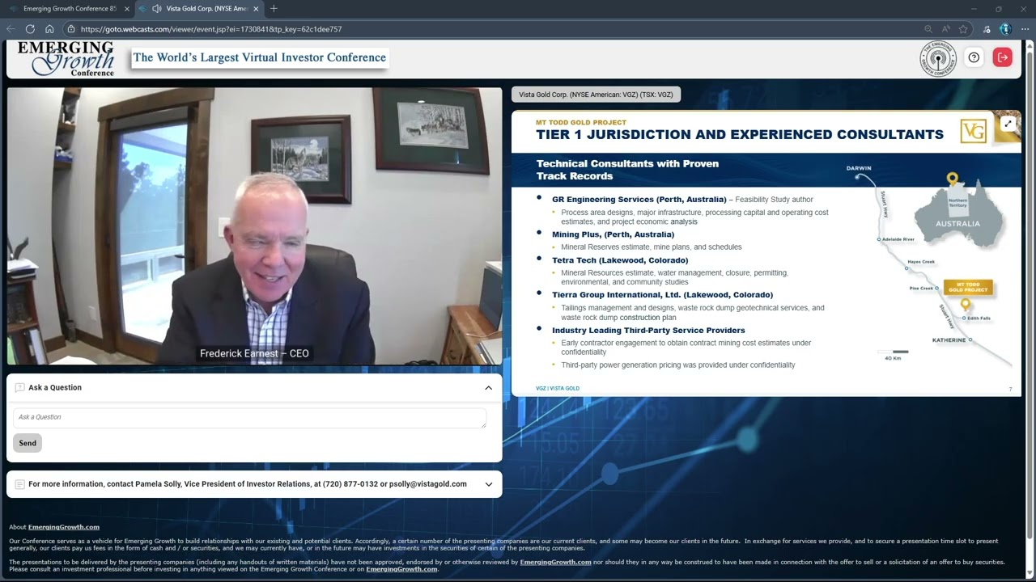Click the GR Engineering Services bullet heading

click(x=639, y=199)
